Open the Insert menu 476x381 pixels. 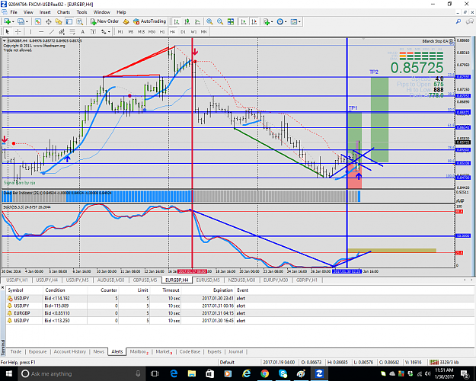coord(45,12)
